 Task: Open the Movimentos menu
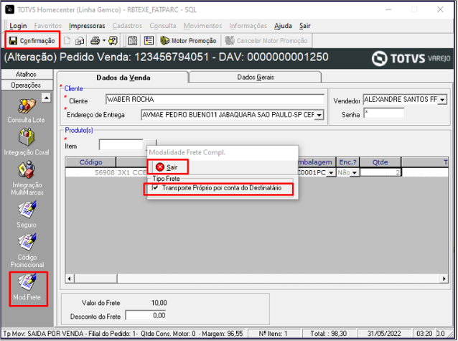pyautogui.click(x=202, y=26)
